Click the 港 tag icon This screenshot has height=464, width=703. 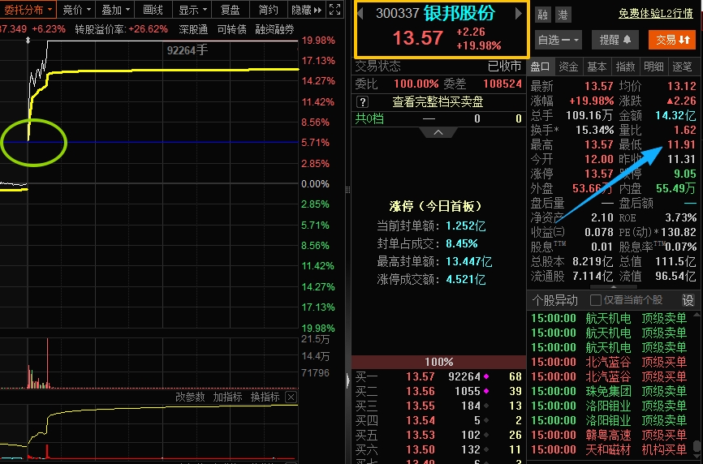click(563, 15)
